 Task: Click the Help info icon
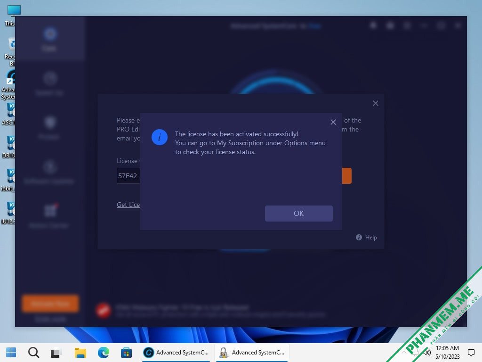(359, 238)
